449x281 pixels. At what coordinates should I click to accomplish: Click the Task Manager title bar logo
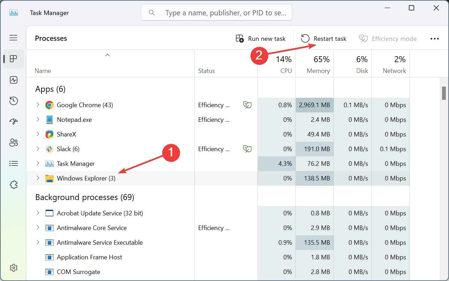pos(14,13)
